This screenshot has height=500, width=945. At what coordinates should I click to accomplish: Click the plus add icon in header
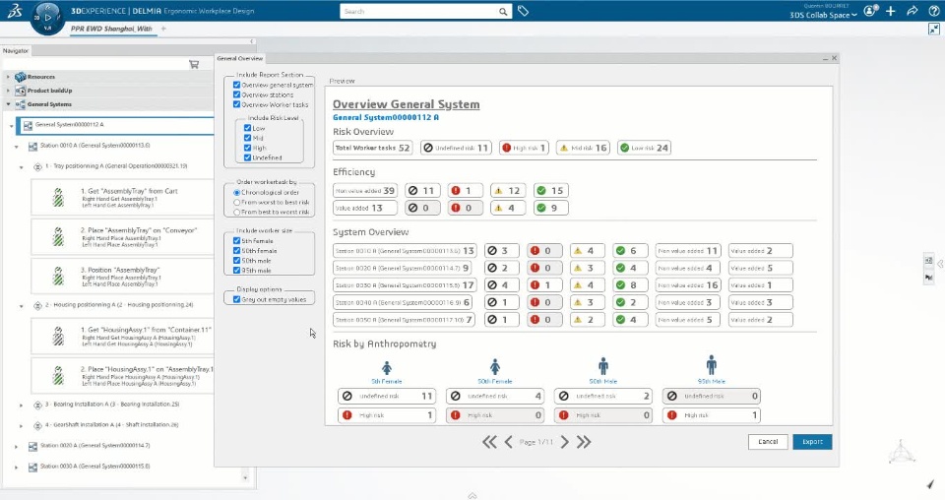[890, 11]
